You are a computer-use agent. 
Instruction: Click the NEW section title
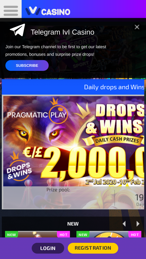tap(73, 224)
